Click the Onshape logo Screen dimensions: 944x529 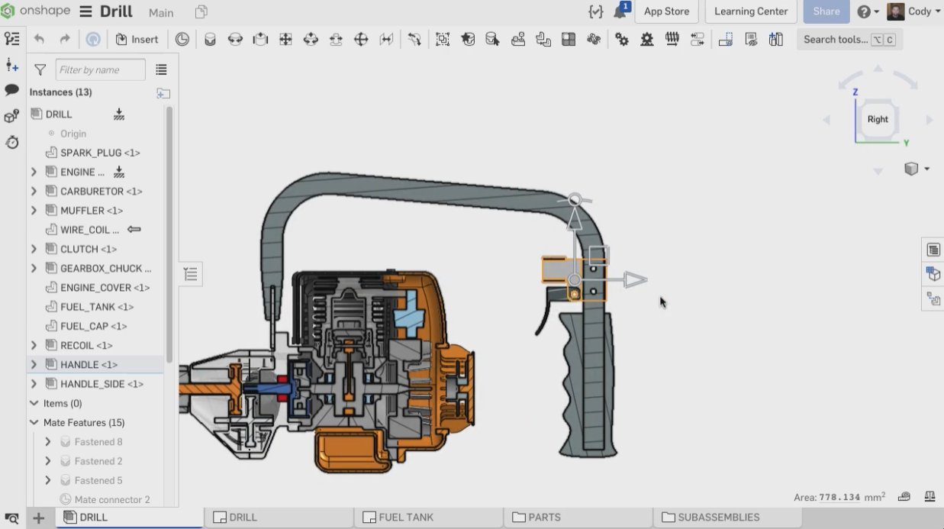pos(37,11)
